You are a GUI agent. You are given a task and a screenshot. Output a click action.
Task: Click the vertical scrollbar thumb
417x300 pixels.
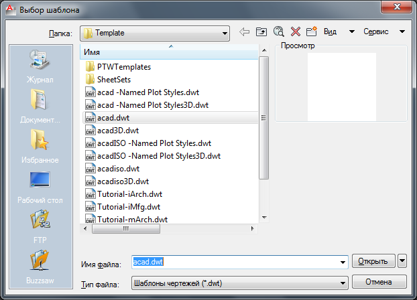click(264, 118)
